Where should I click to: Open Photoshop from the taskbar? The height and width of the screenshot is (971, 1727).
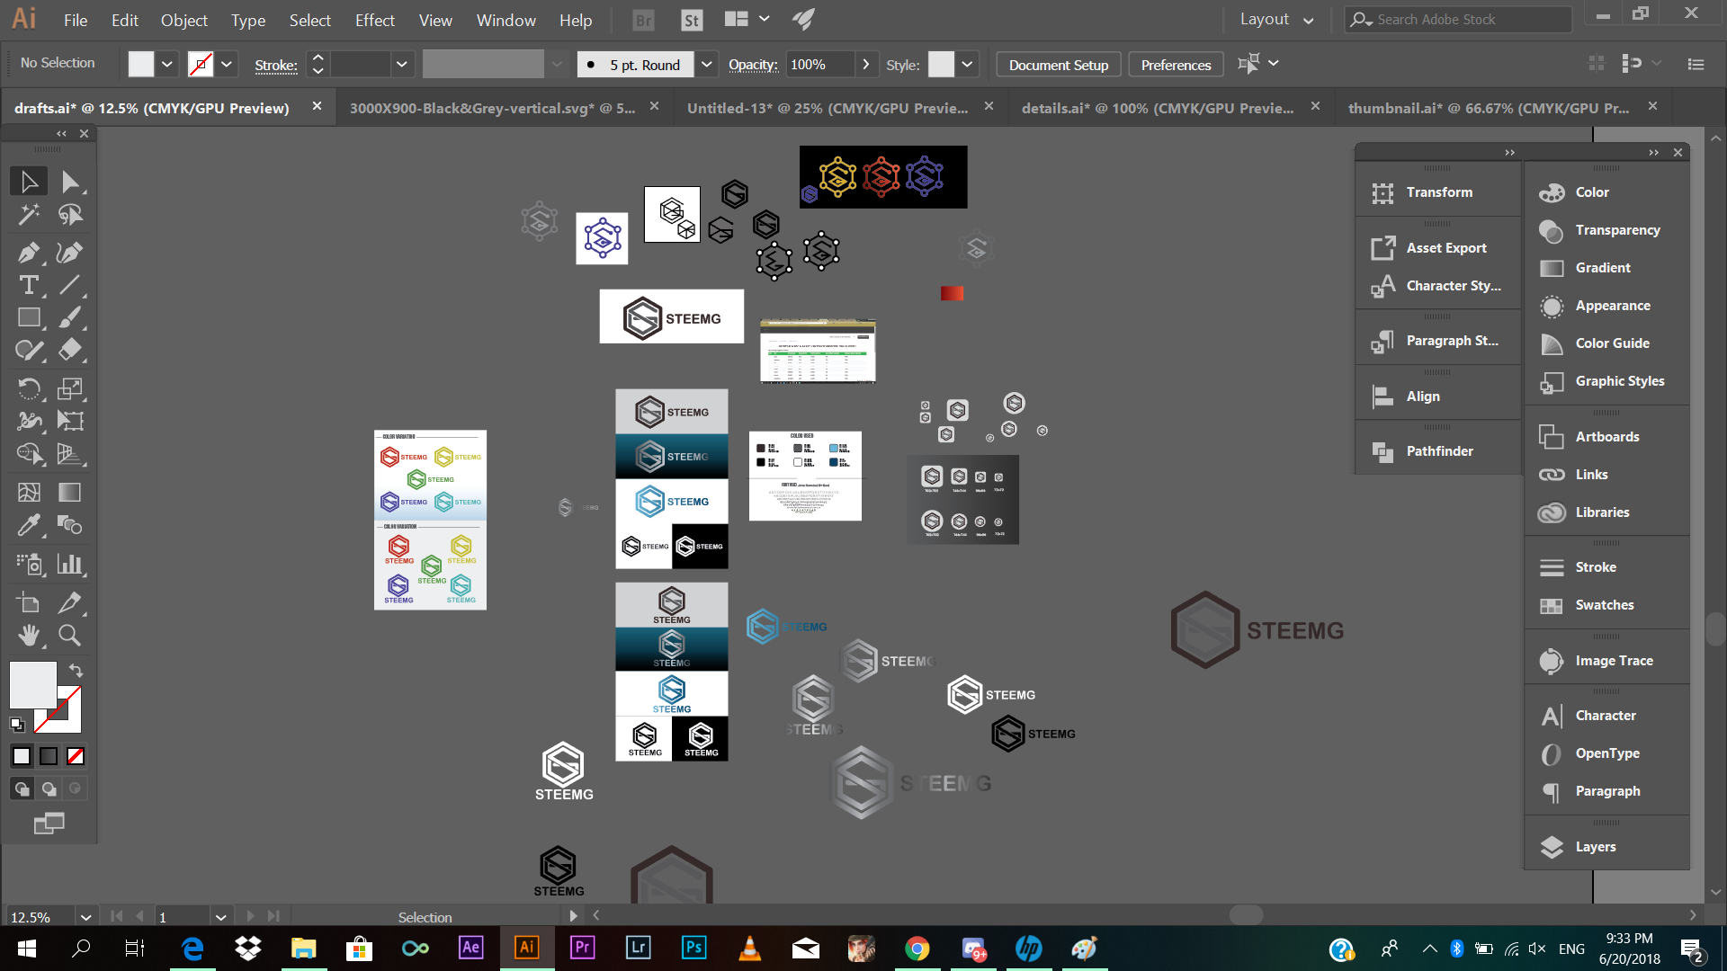(x=693, y=948)
